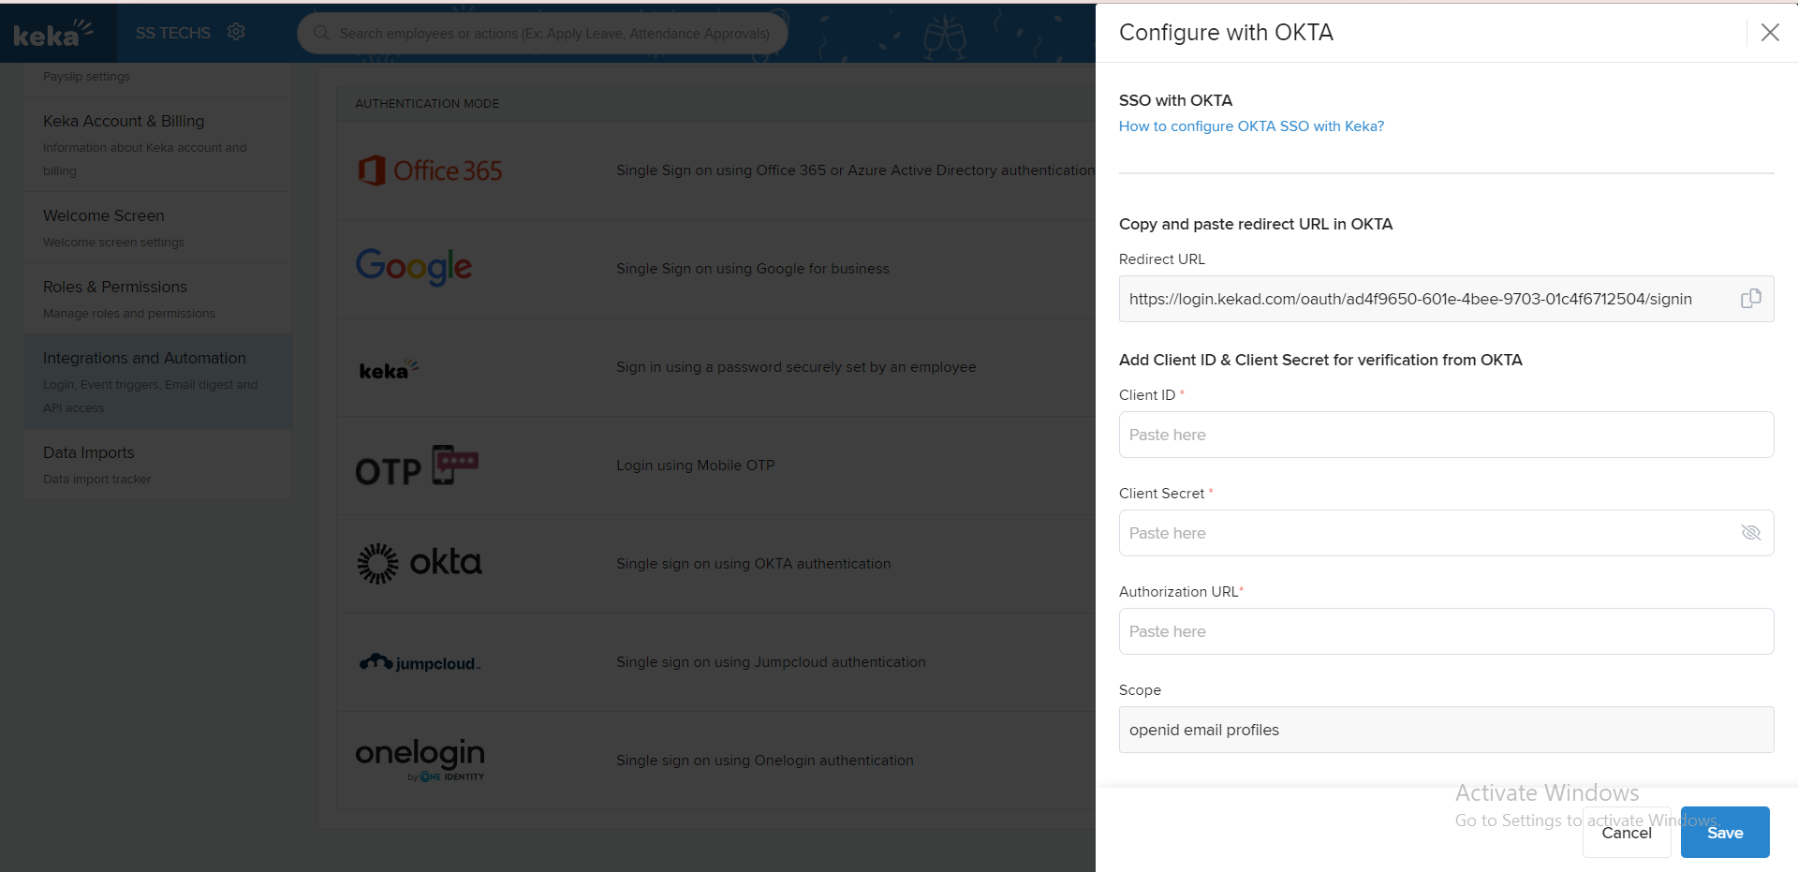Open Roles & Permissions section
The height and width of the screenshot is (872, 1798).
click(x=158, y=299)
